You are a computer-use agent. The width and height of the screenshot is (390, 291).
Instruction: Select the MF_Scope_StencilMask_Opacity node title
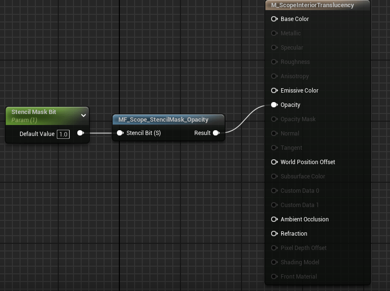pos(163,120)
